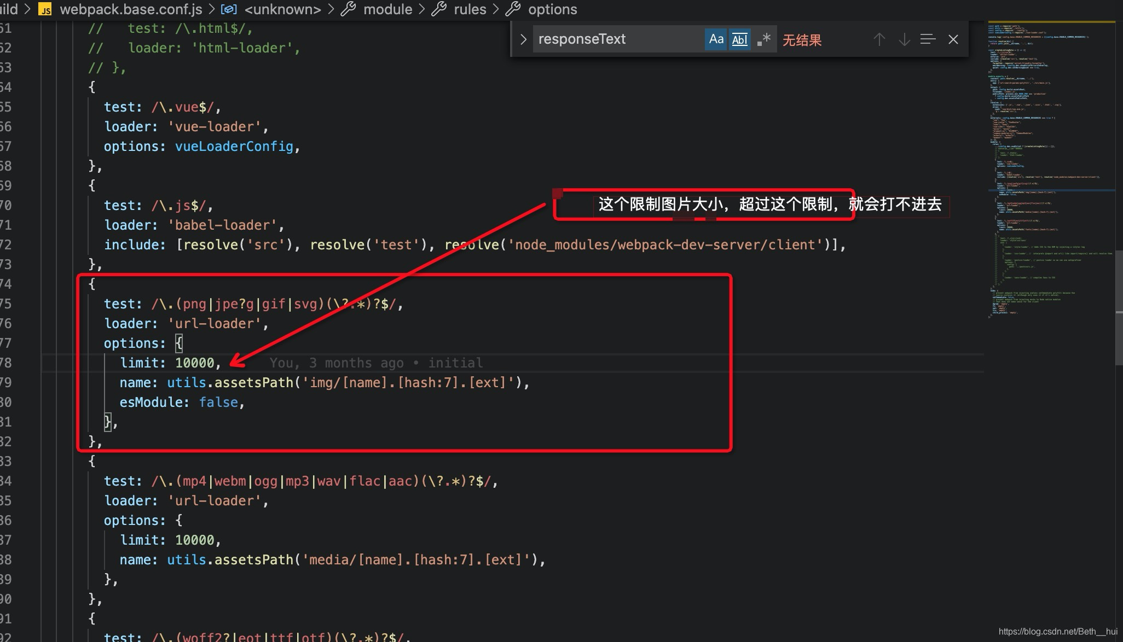Click the 无结果 no results label
Viewport: 1123px width, 642px height.
(x=802, y=40)
